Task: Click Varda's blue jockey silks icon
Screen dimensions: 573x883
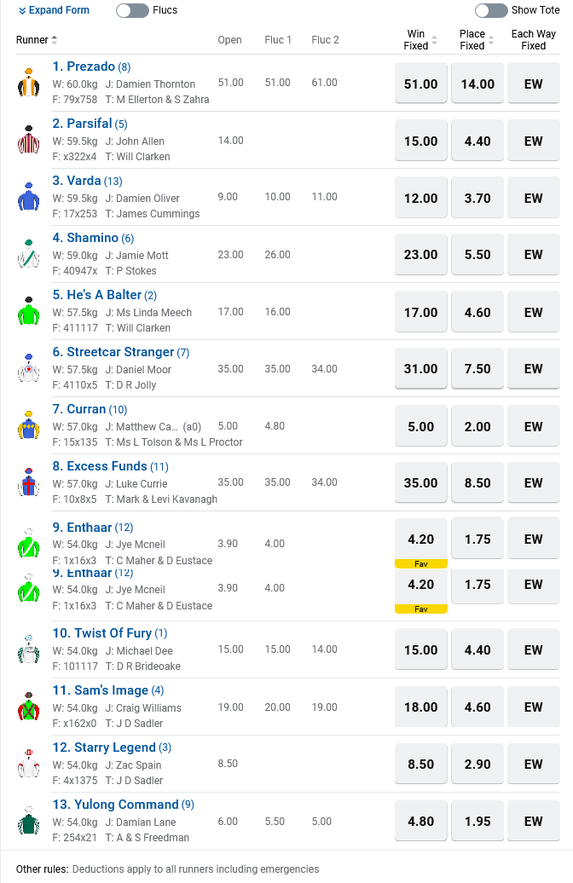Action: point(28,197)
